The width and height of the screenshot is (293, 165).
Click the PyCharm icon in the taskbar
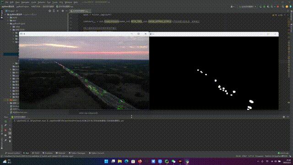point(167,161)
